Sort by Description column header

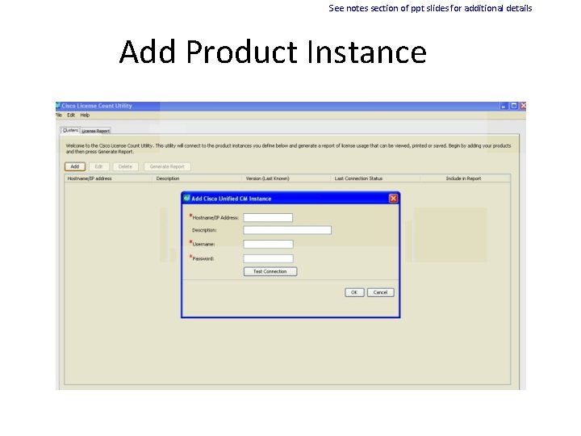point(197,178)
